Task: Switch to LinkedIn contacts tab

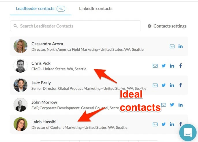Action: tap(96, 9)
